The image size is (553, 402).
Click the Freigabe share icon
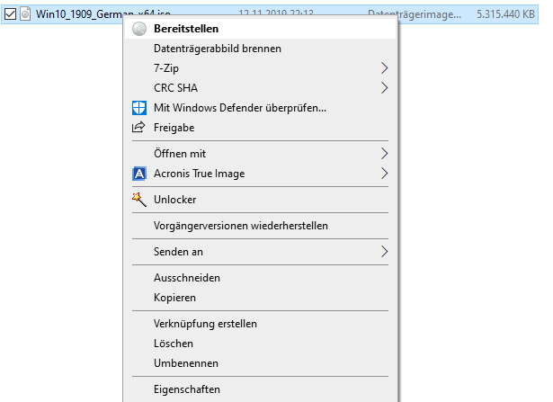138,127
